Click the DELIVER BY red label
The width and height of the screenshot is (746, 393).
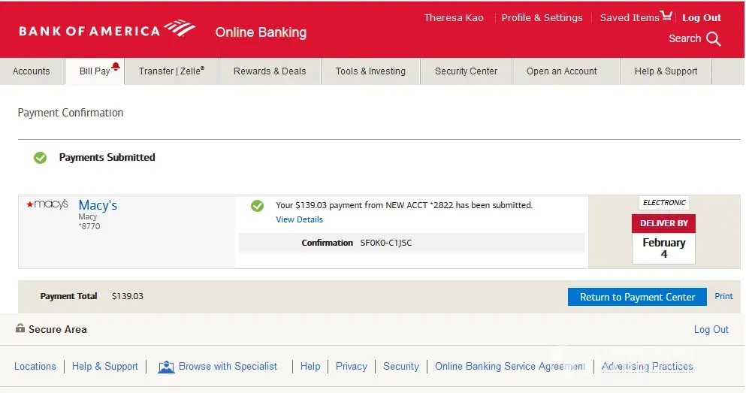coord(663,223)
